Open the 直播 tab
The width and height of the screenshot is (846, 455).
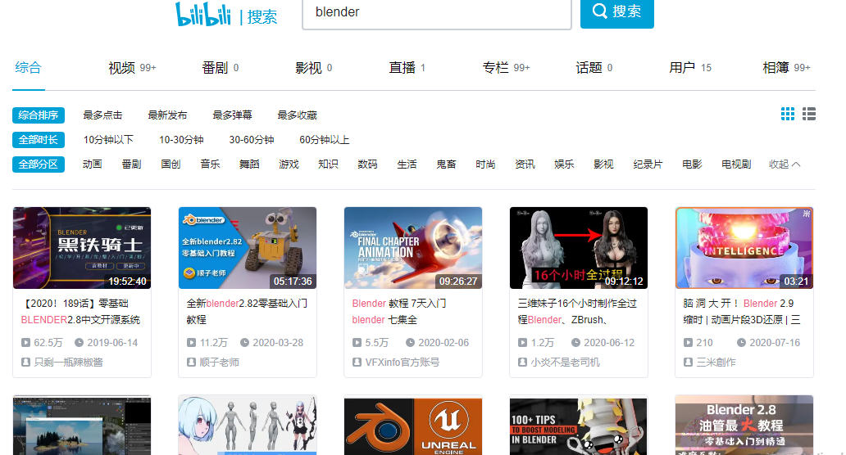[407, 68]
